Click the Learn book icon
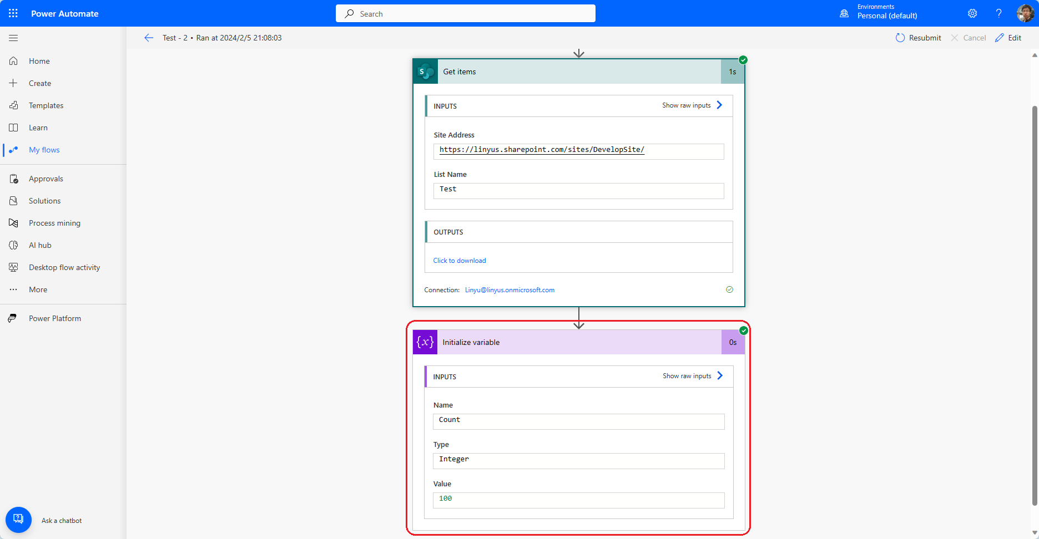The height and width of the screenshot is (539, 1039). click(13, 128)
